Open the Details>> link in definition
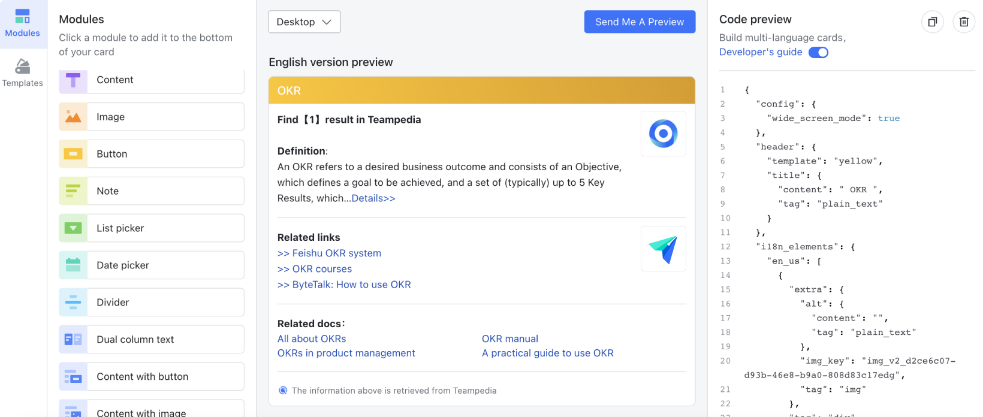This screenshot has width=983, height=417. [x=373, y=198]
